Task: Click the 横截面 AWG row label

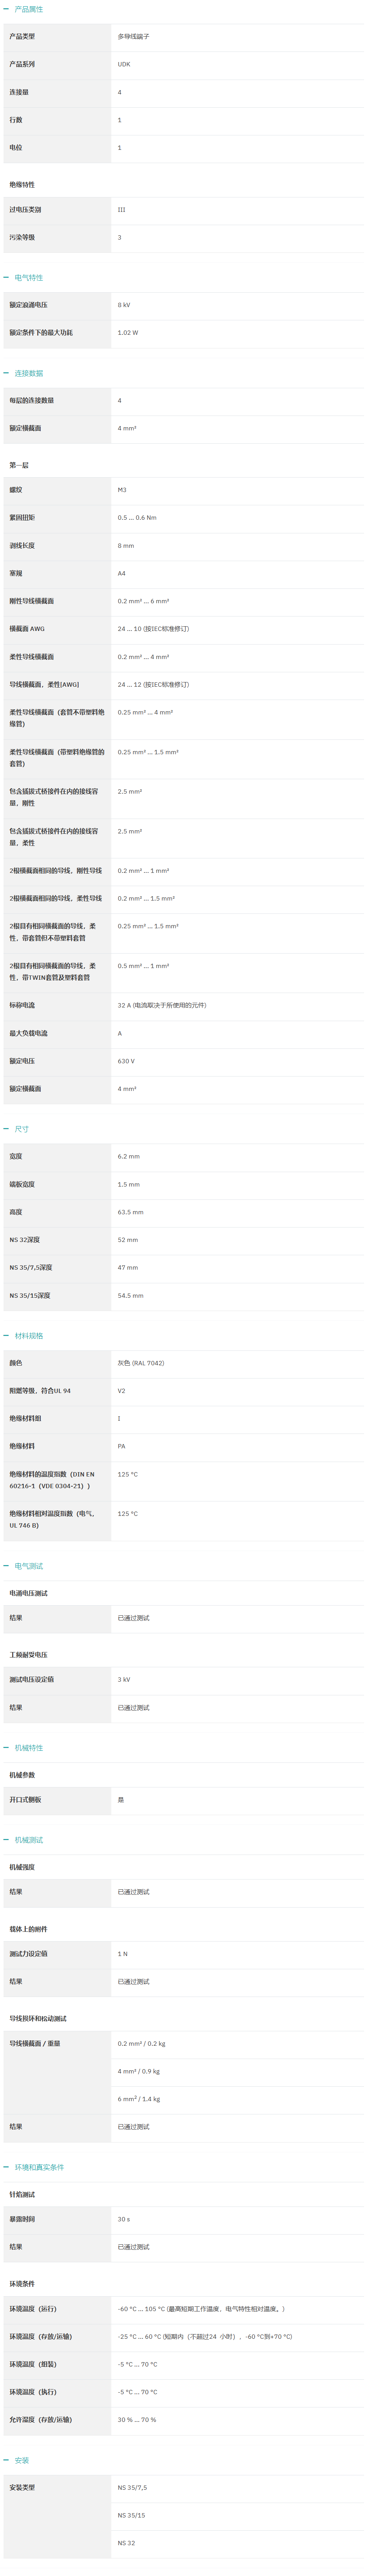Action: [27, 629]
